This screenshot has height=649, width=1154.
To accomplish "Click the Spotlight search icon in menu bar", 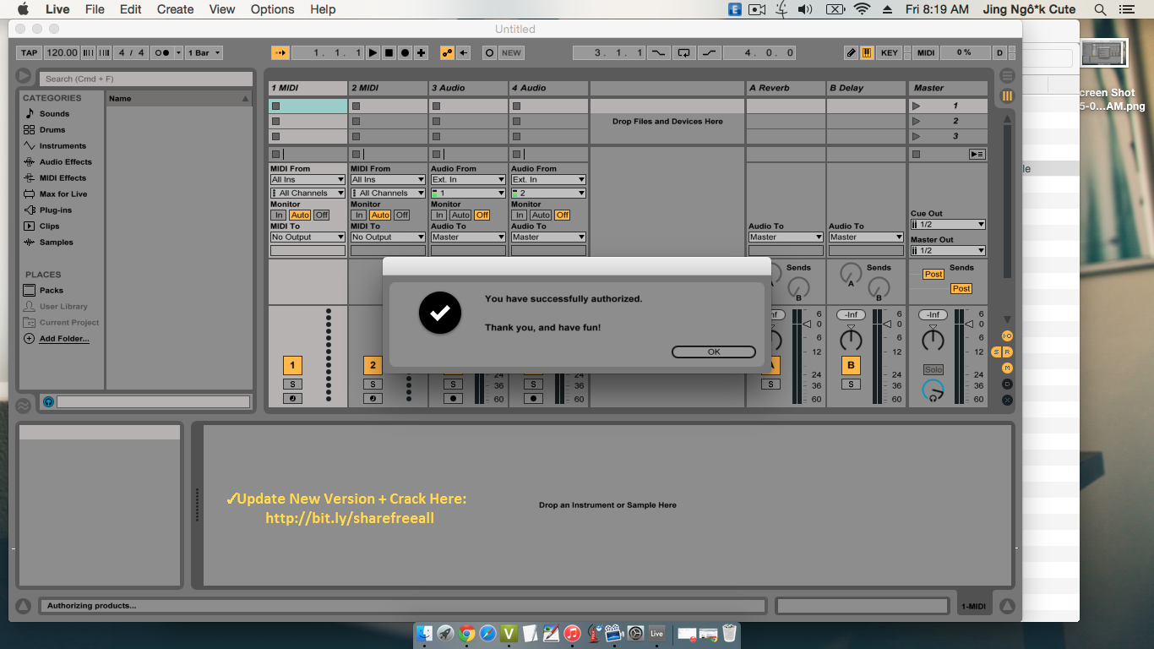I will coord(1100,9).
